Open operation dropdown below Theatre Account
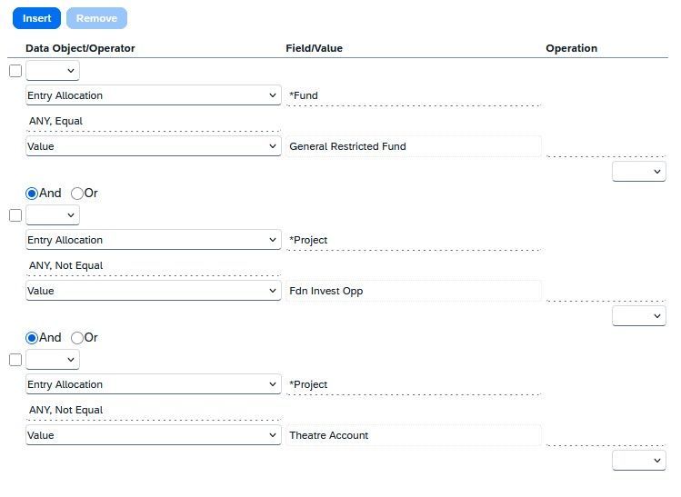The image size is (681, 497). (x=639, y=461)
